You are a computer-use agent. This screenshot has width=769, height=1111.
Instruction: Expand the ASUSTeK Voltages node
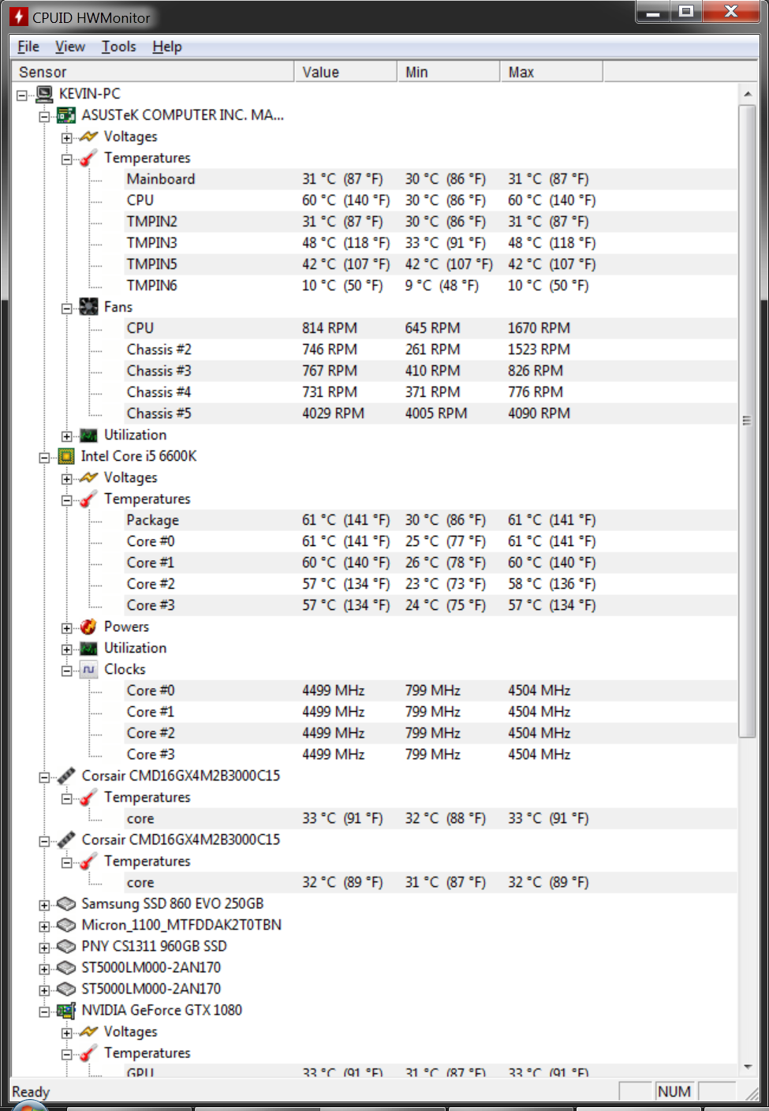(67, 137)
